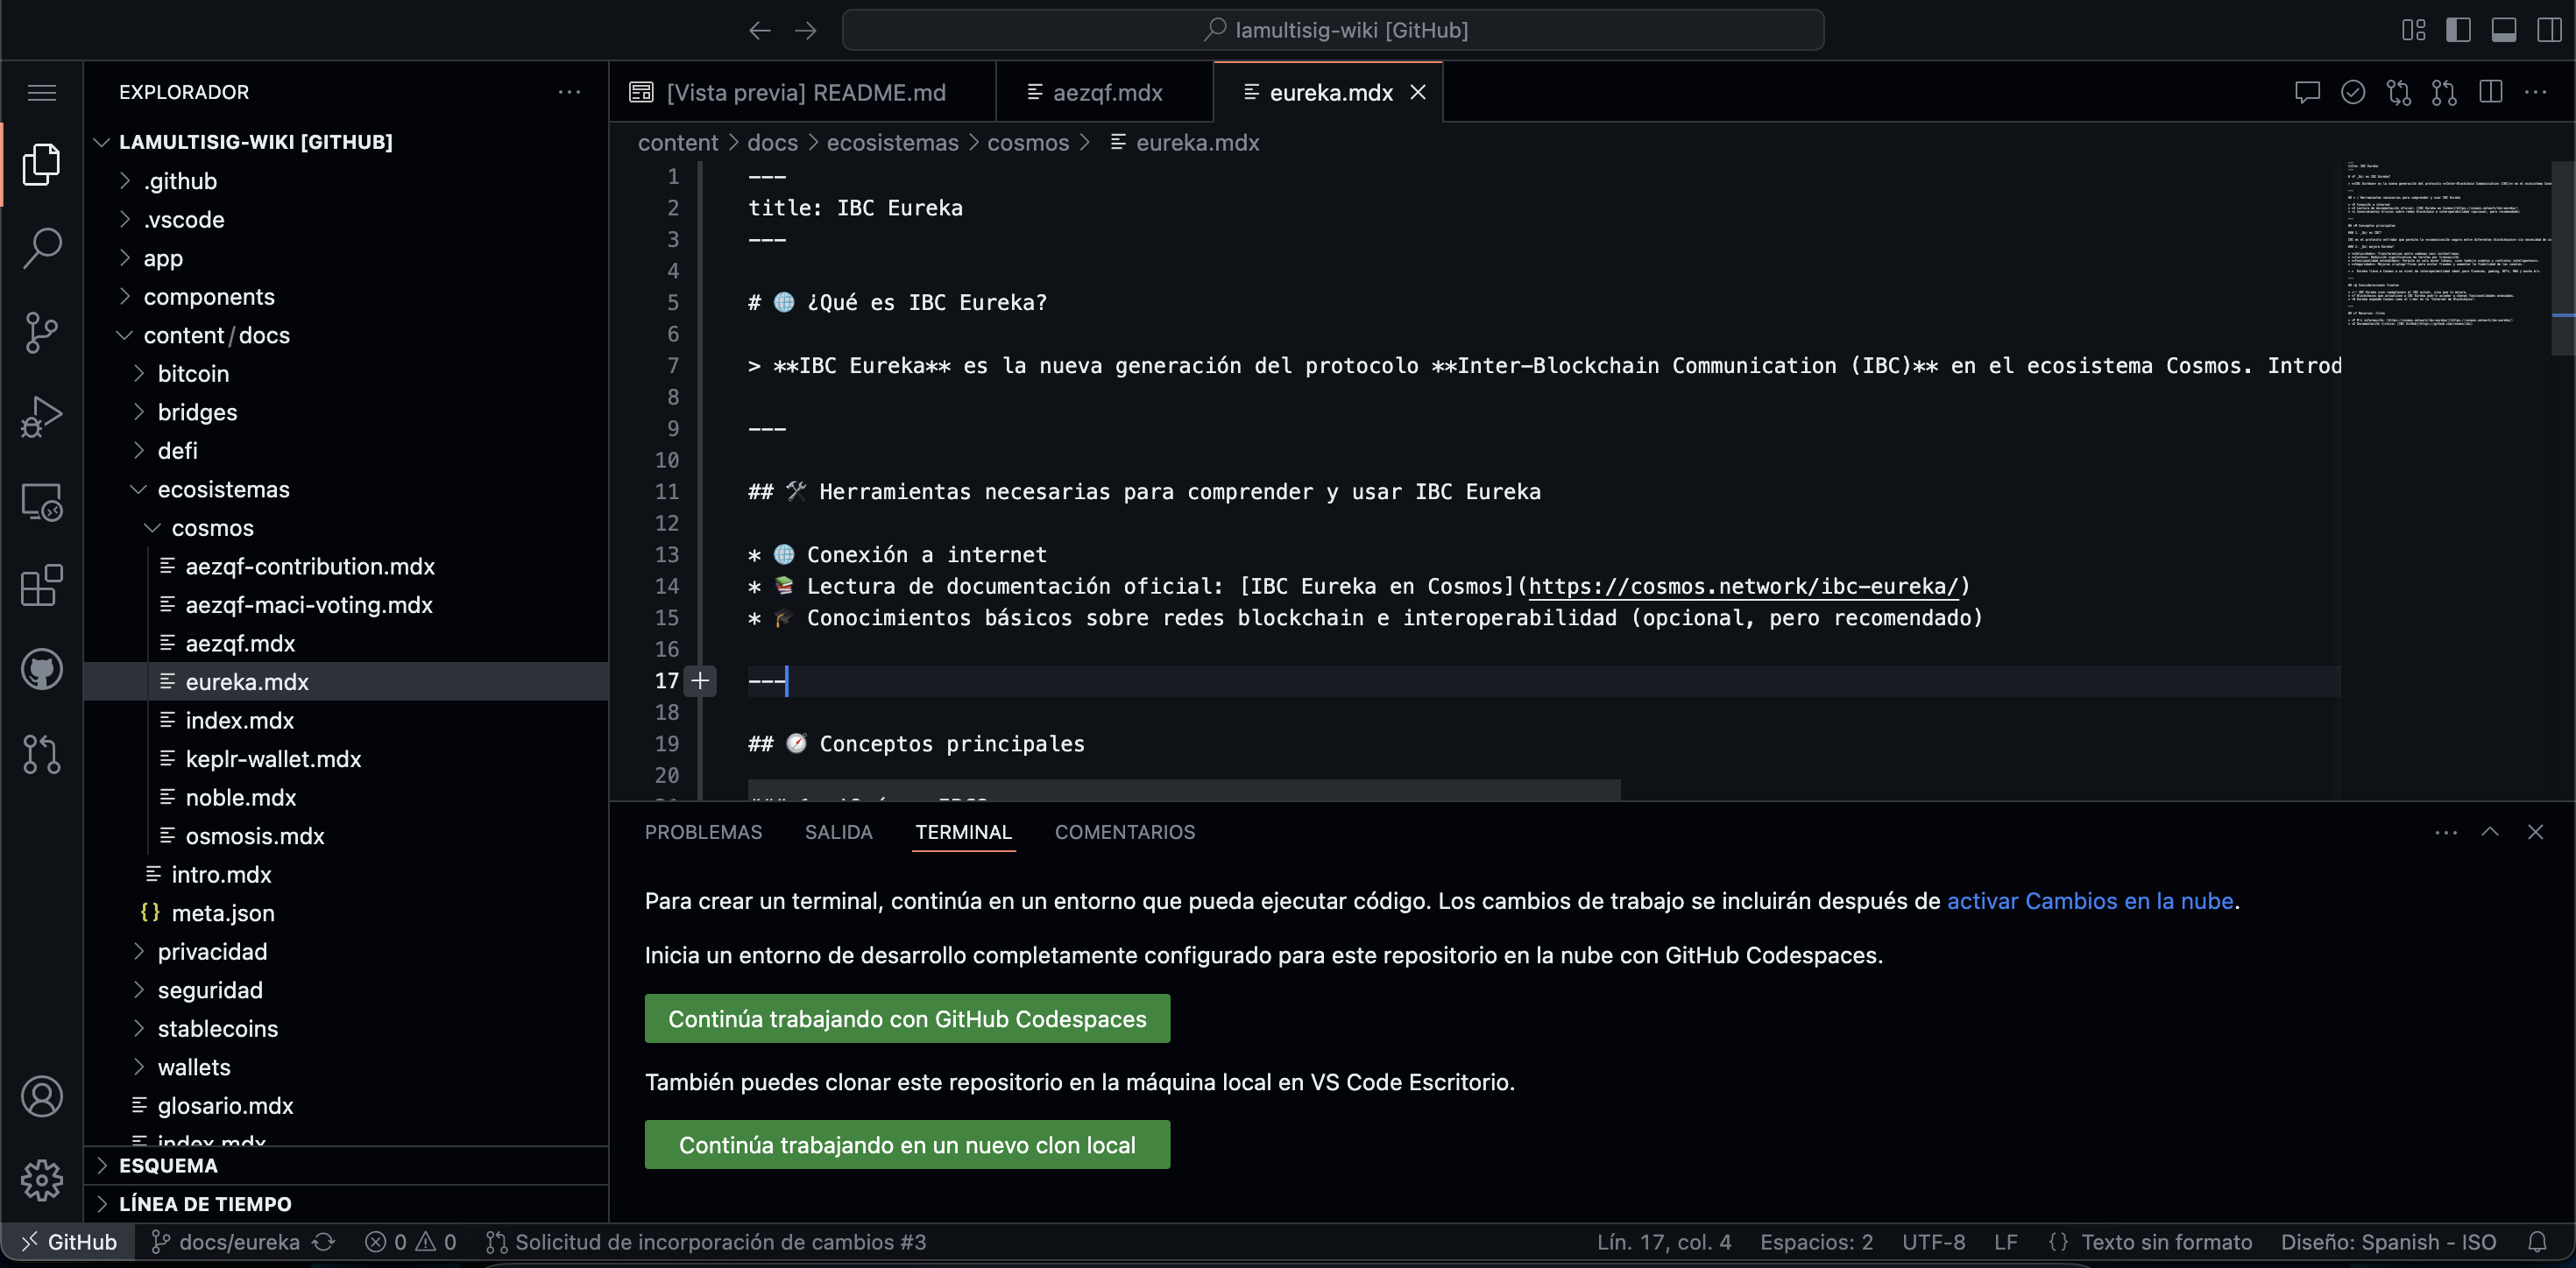Go forward in navigation history
The image size is (2576, 1268).
point(806,30)
